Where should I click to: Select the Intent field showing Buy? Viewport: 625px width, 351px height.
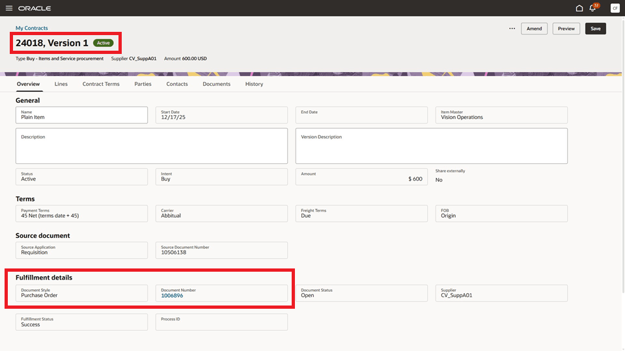[x=221, y=177]
